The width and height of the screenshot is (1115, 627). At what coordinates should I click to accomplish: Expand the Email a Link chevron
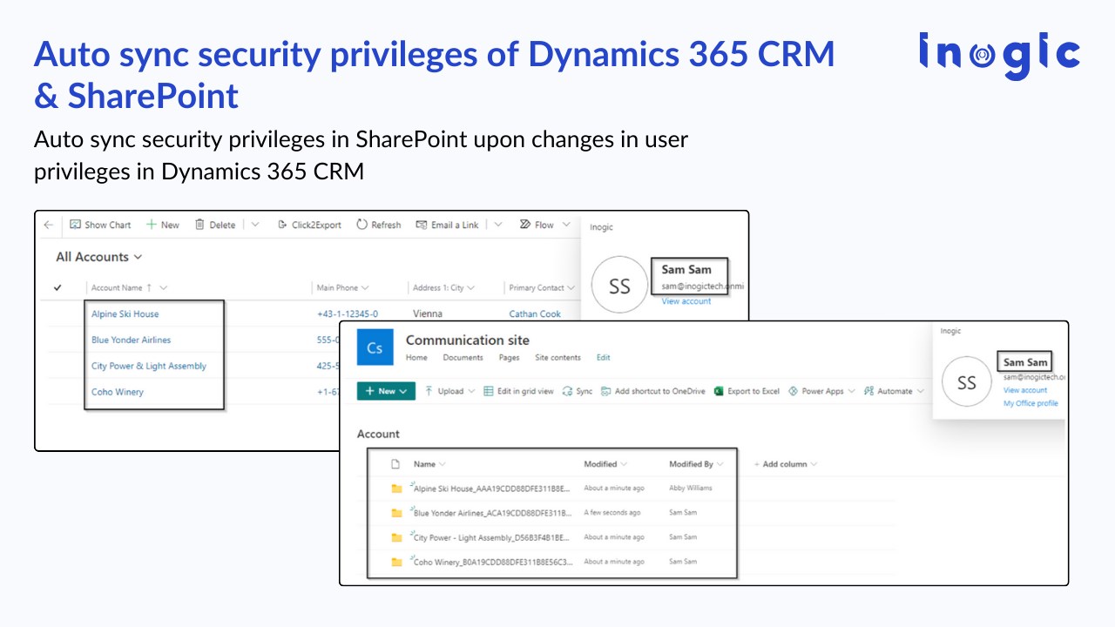(498, 225)
